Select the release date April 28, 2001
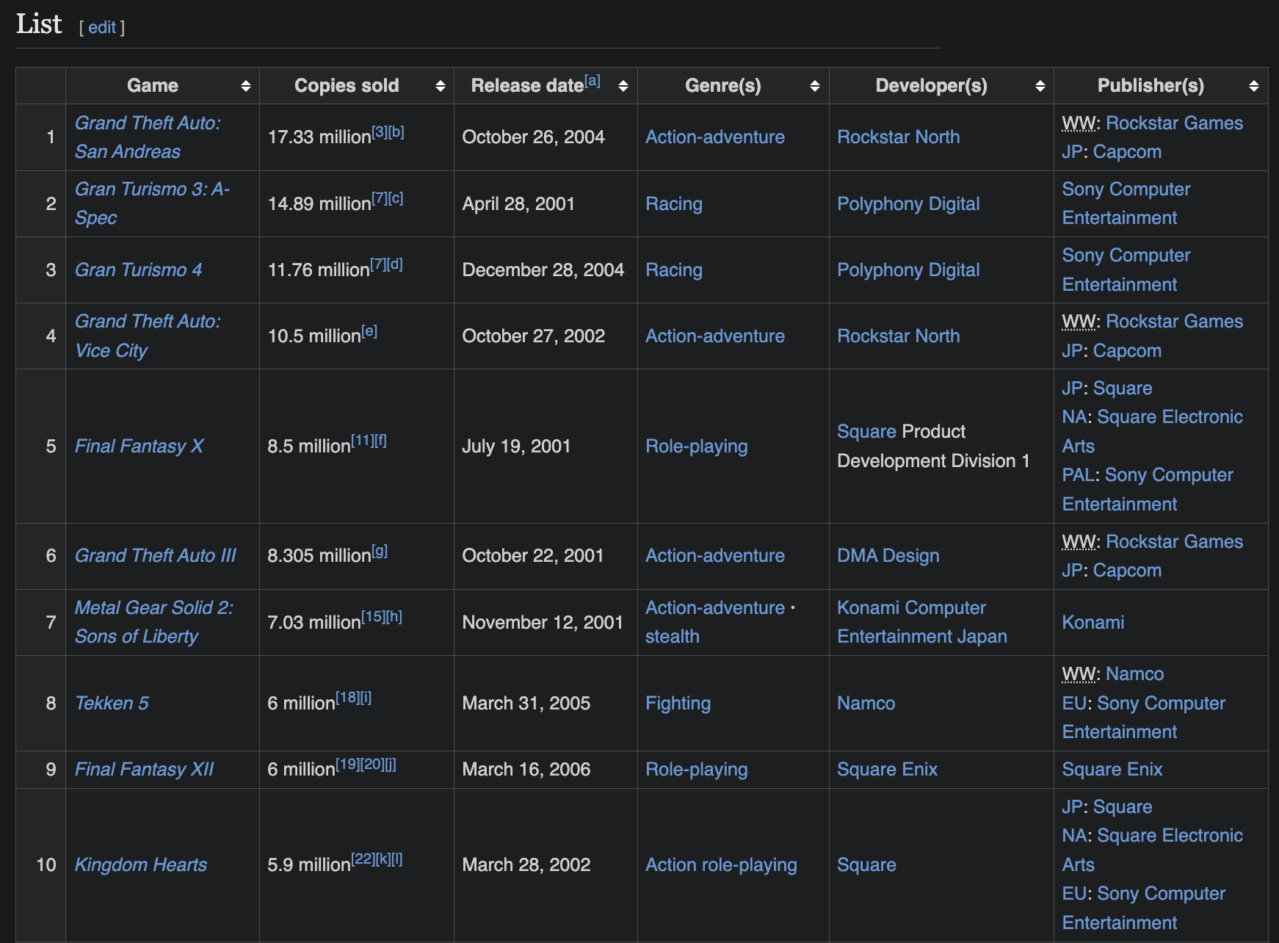Viewport: 1279px width, 943px height. pos(518,203)
